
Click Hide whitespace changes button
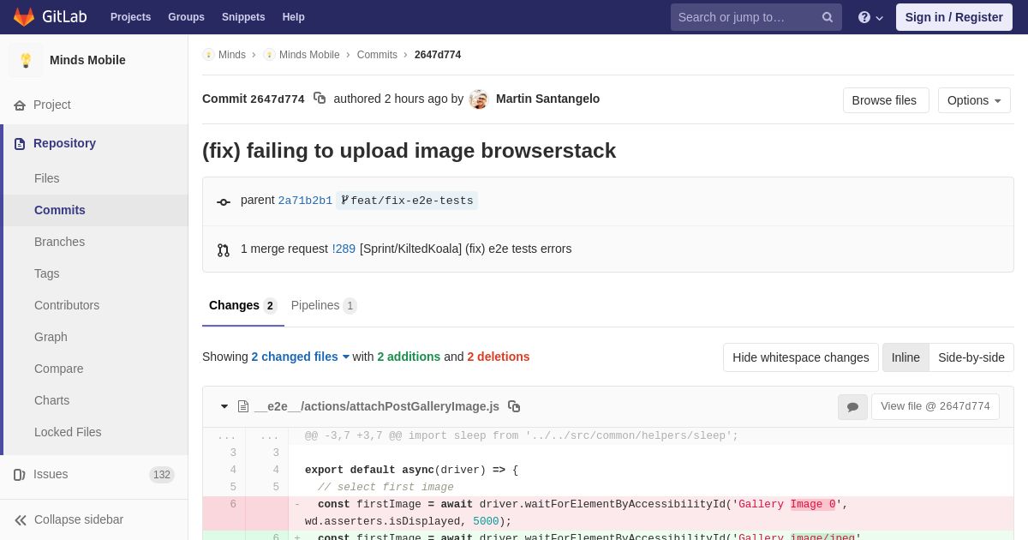point(801,357)
